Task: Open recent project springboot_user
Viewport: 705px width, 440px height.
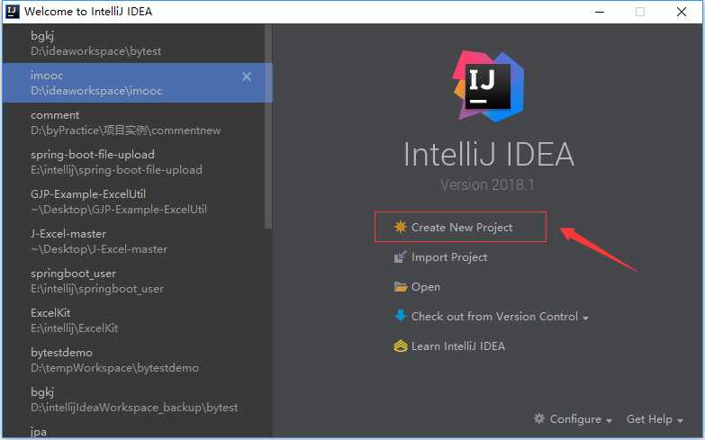Action: [x=134, y=281]
